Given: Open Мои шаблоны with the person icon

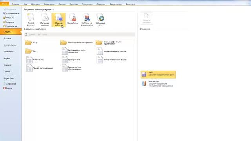Looking at the screenshot, I should [73, 19].
